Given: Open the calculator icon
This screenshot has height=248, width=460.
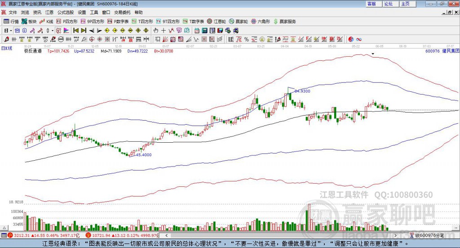Looking at the screenshot, I should [205, 31].
